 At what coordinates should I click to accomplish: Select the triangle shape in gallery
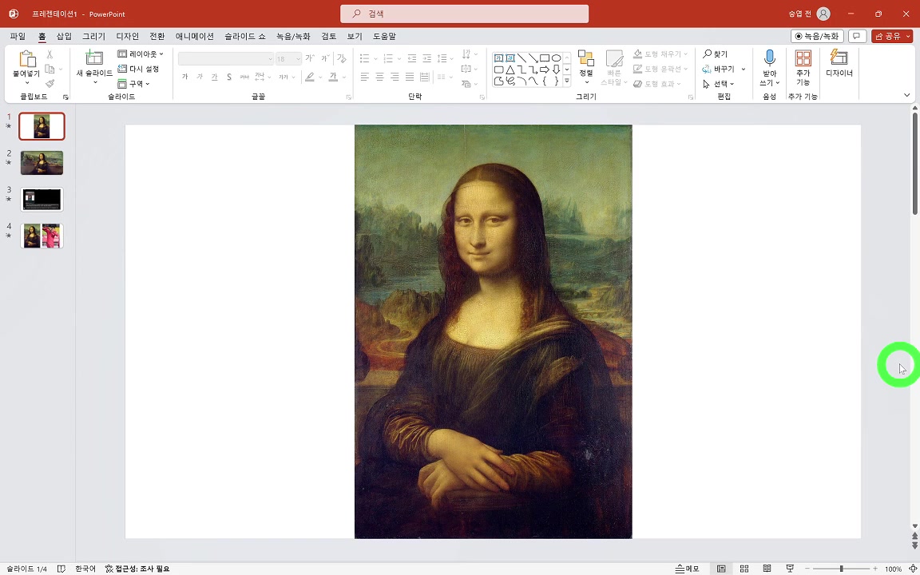(x=510, y=69)
